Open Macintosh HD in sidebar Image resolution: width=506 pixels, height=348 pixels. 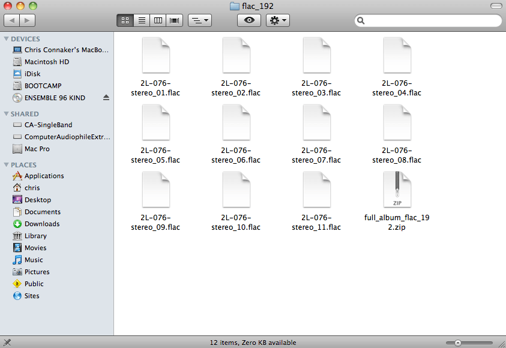(x=41, y=62)
